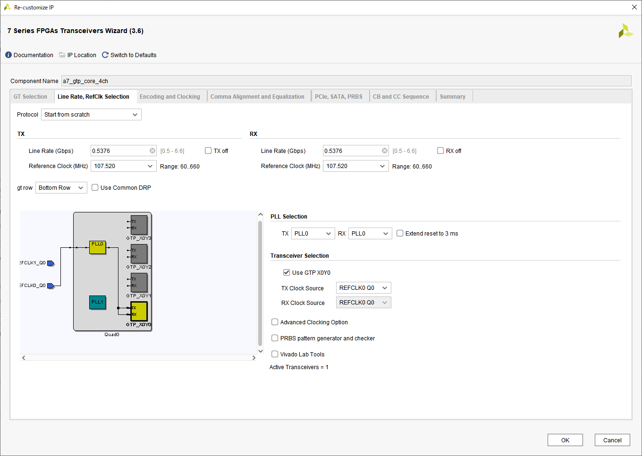
Task: Click the Cancel button
Action: (612, 440)
